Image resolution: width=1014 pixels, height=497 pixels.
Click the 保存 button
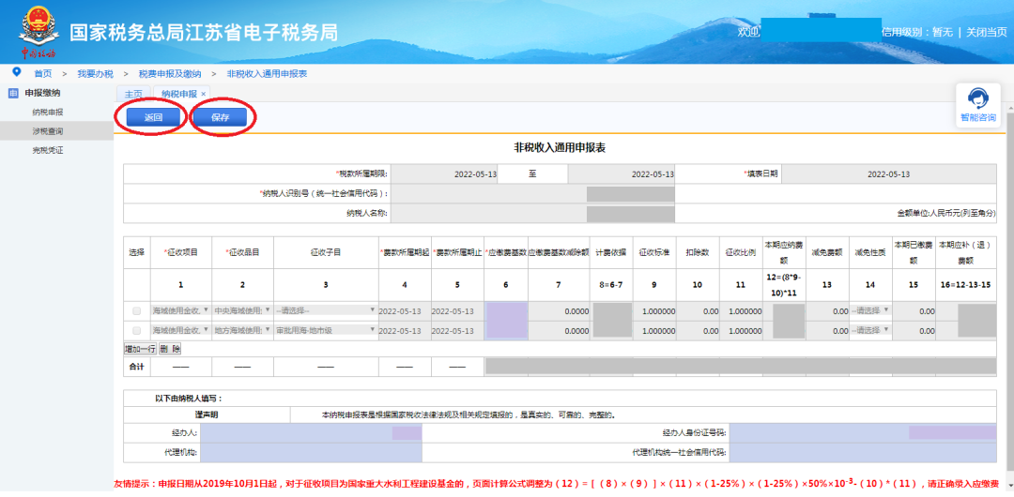click(x=221, y=117)
